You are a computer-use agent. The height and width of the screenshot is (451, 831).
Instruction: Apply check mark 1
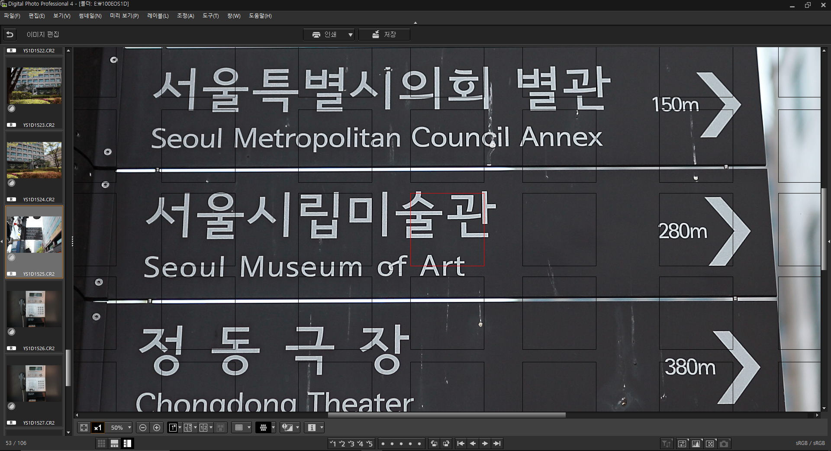pyautogui.click(x=332, y=443)
